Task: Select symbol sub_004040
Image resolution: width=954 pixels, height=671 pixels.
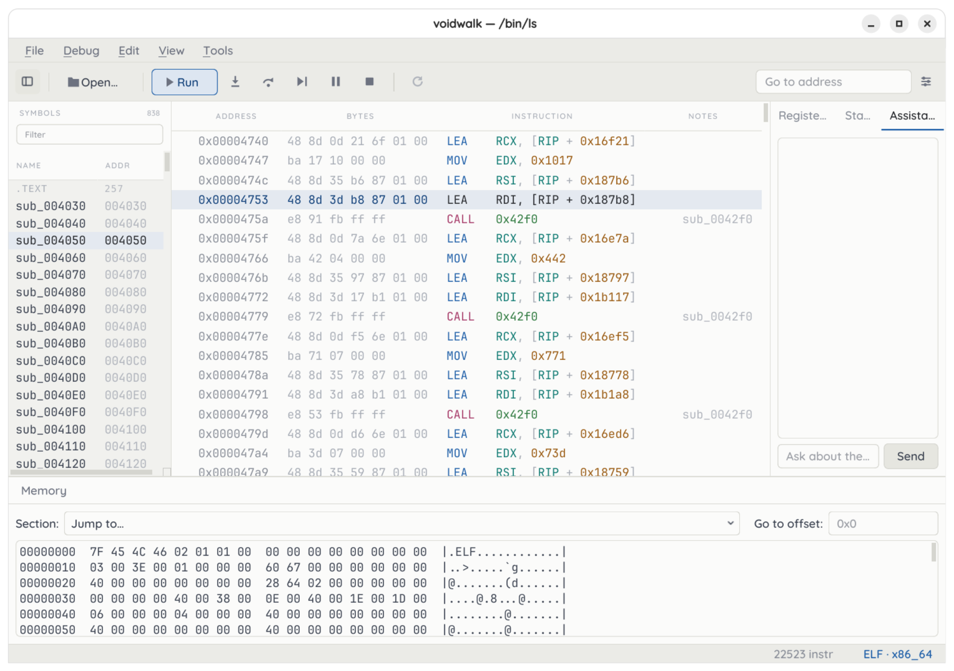Action: coord(86,224)
